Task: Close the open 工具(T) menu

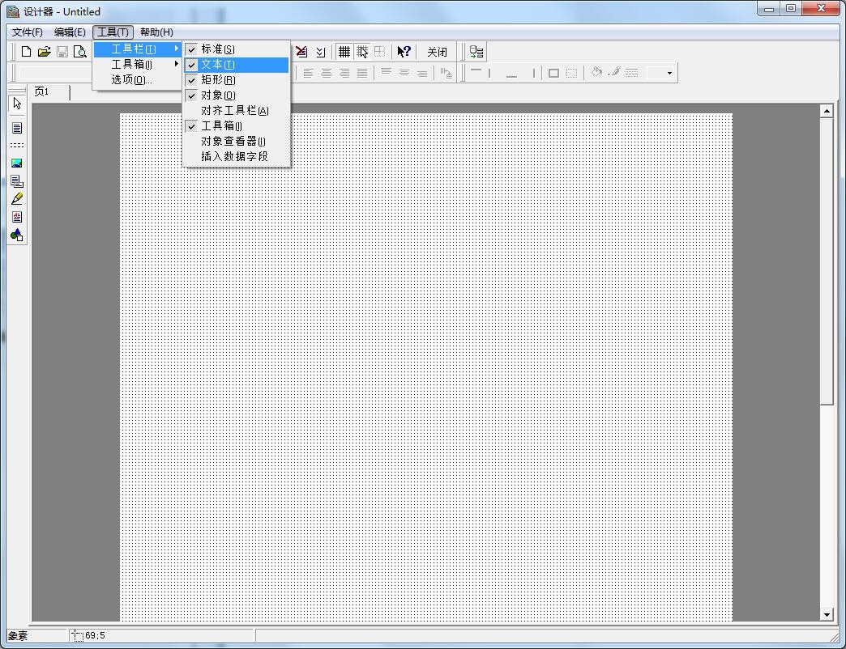Action: point(113,32)
